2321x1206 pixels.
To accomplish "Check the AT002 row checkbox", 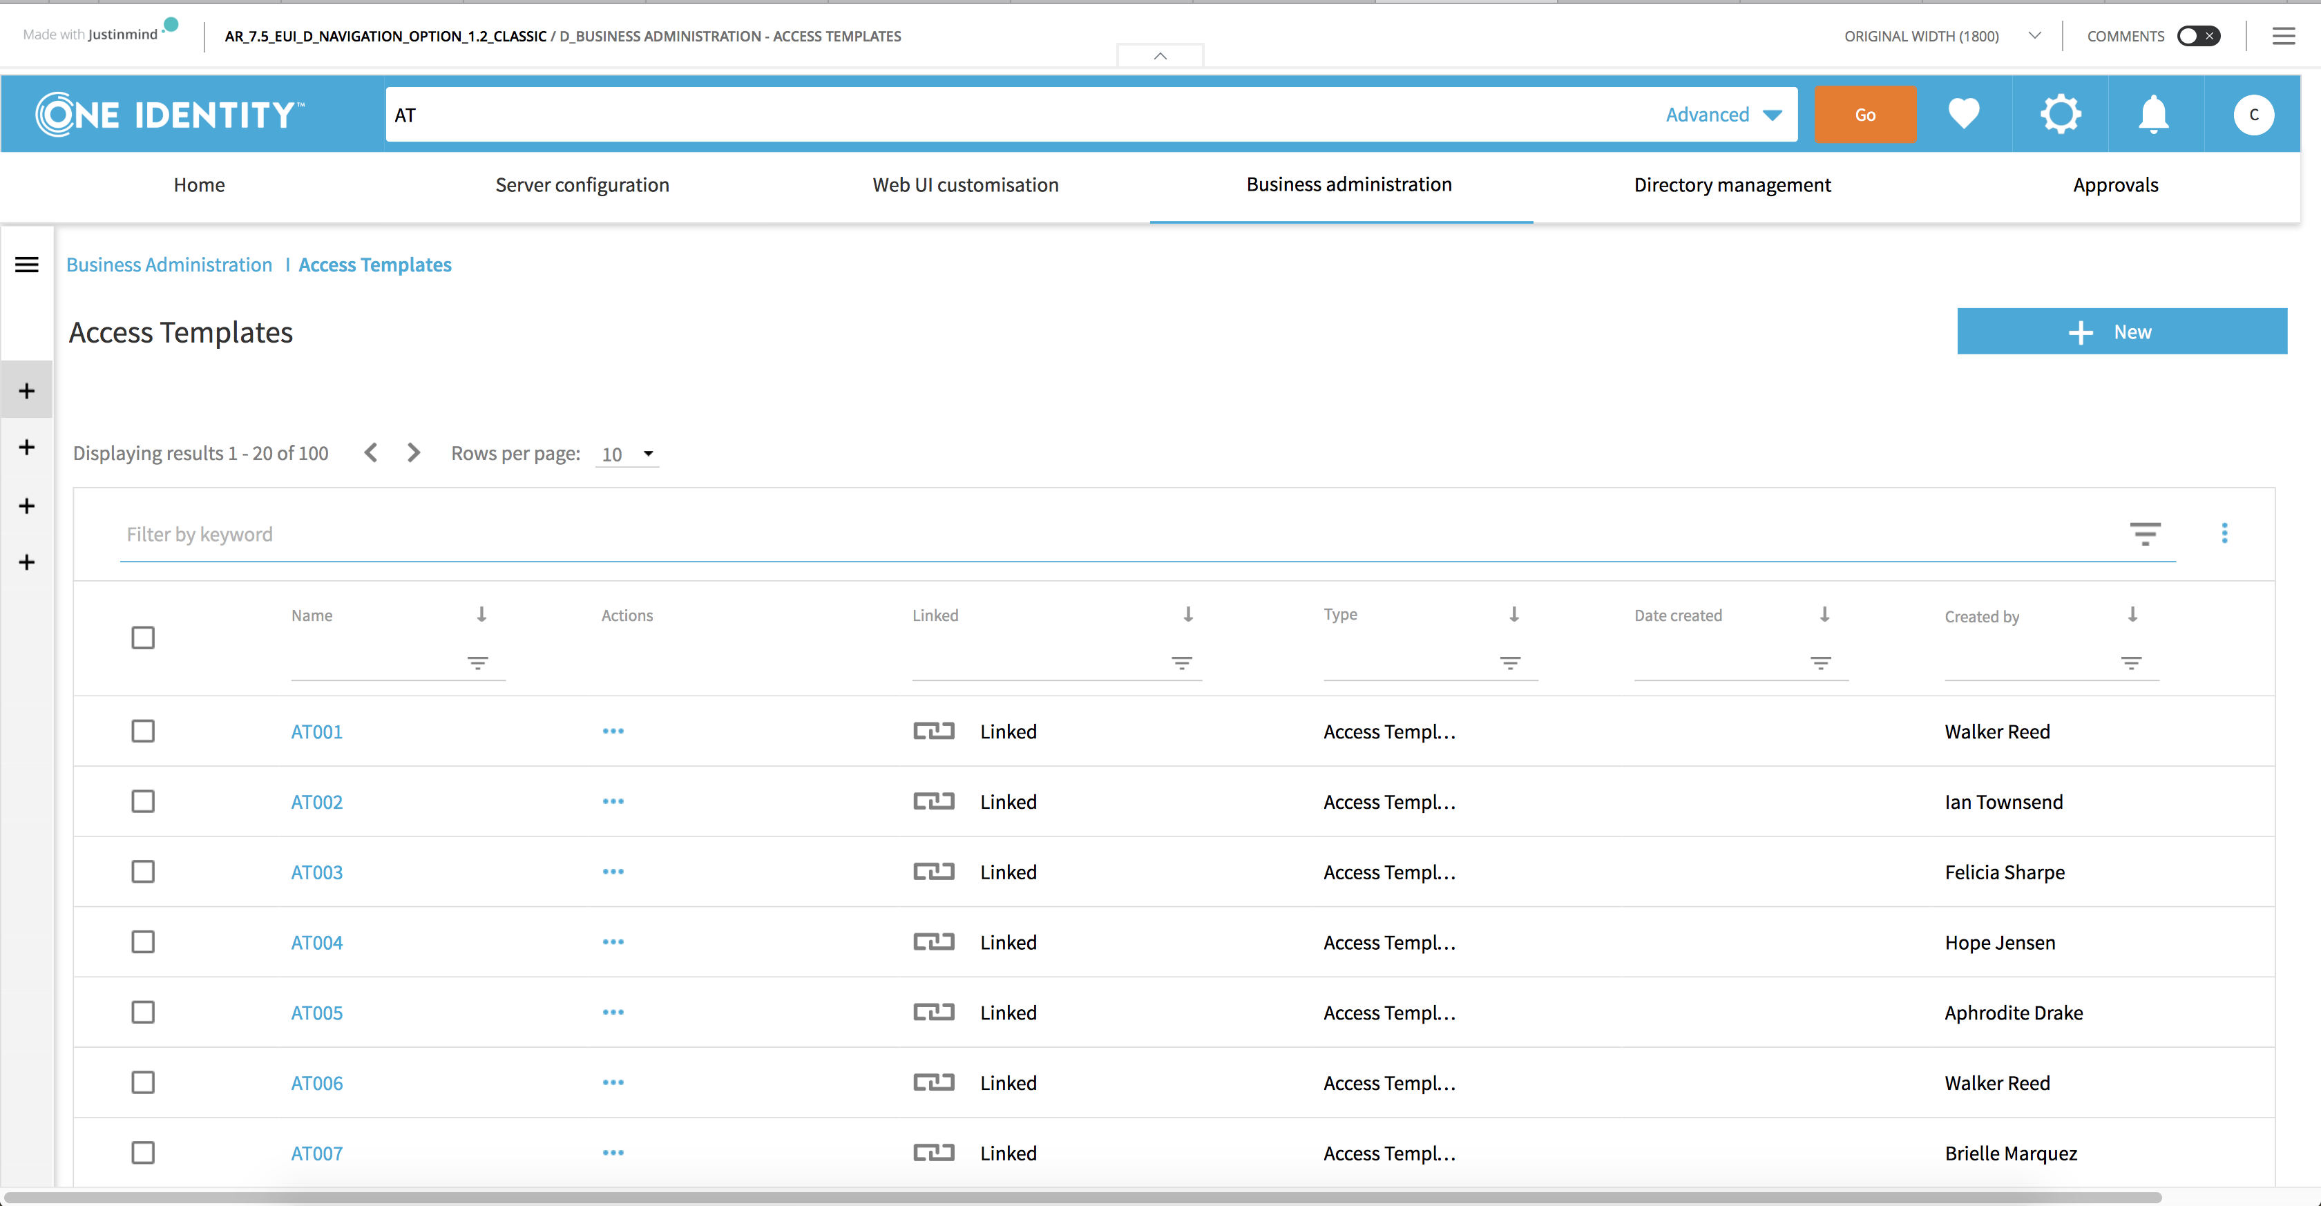I will coord(142,801).
